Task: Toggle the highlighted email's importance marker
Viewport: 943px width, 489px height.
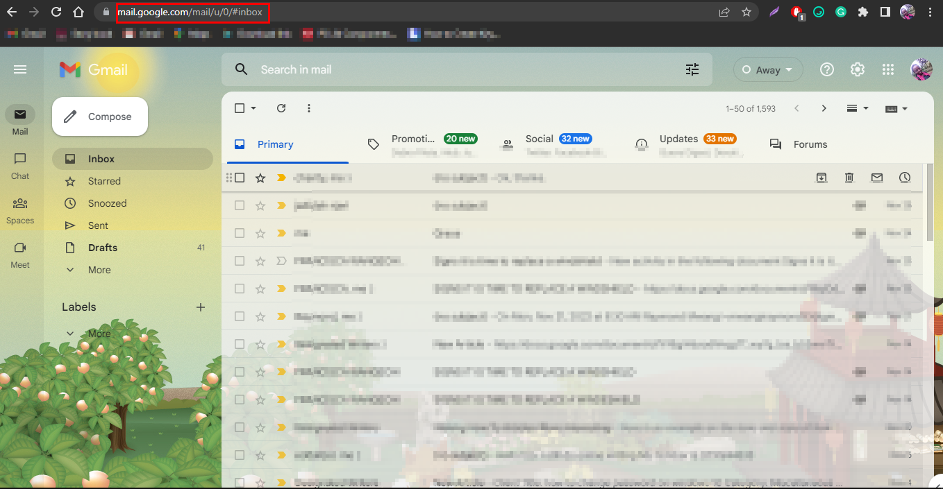Action: (281, 178)
